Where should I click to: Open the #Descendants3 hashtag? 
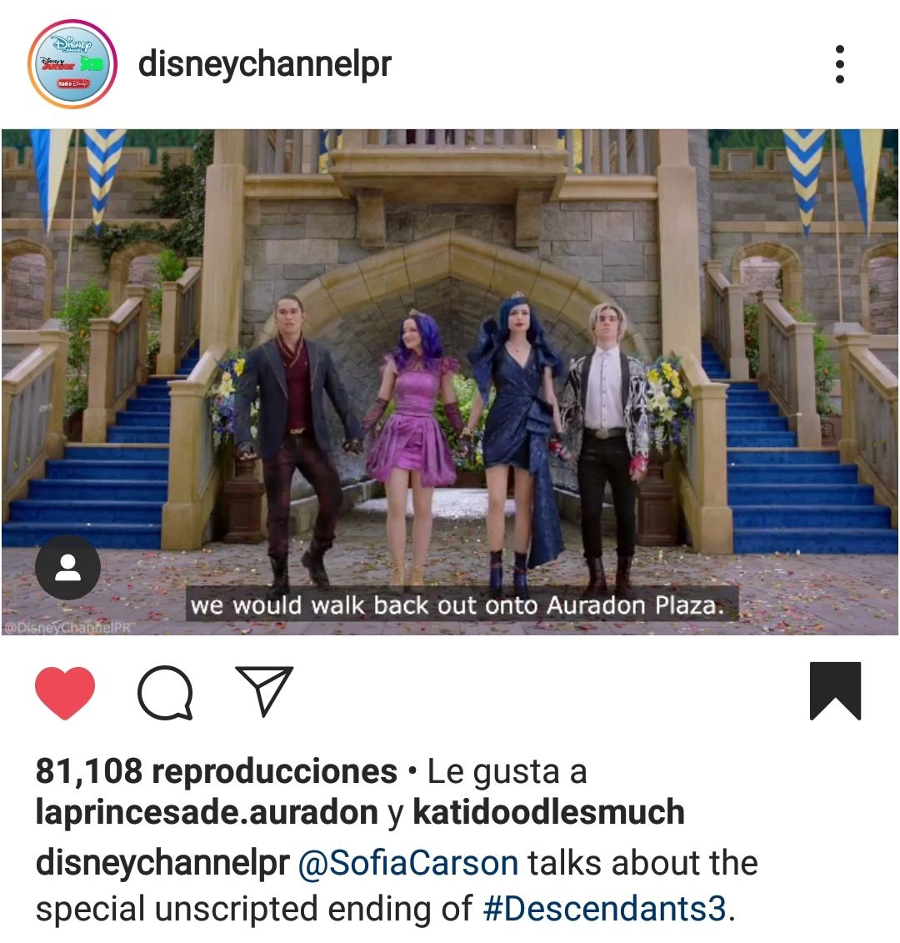[604, 909]
